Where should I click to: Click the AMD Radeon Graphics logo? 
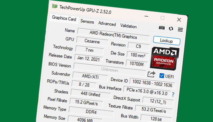pyautogui.click(x=164, y=58)
